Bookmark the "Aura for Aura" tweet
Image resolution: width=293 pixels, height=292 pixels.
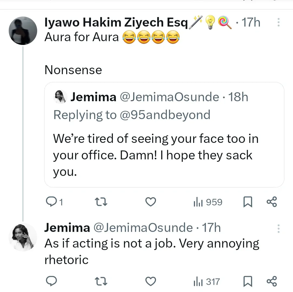248,202
